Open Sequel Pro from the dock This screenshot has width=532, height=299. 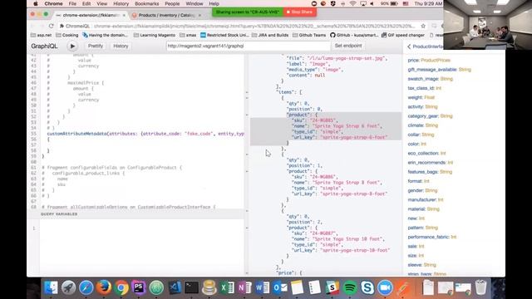[x=209, y=287]
